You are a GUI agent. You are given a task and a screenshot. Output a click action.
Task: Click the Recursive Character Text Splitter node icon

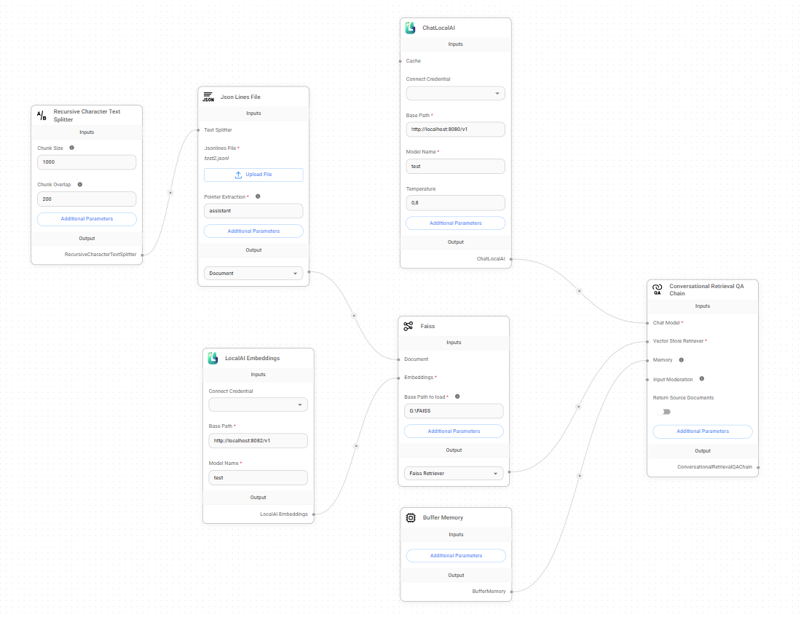pyautogui.click(x=42, y=116)
